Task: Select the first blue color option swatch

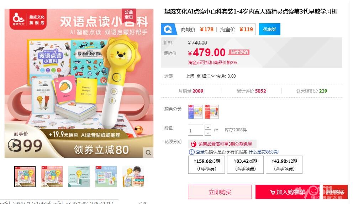Action: [x=195, y=112]
